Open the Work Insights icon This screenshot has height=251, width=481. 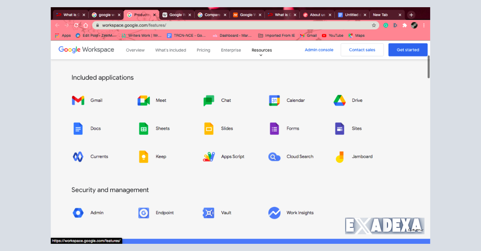point(274,213)
